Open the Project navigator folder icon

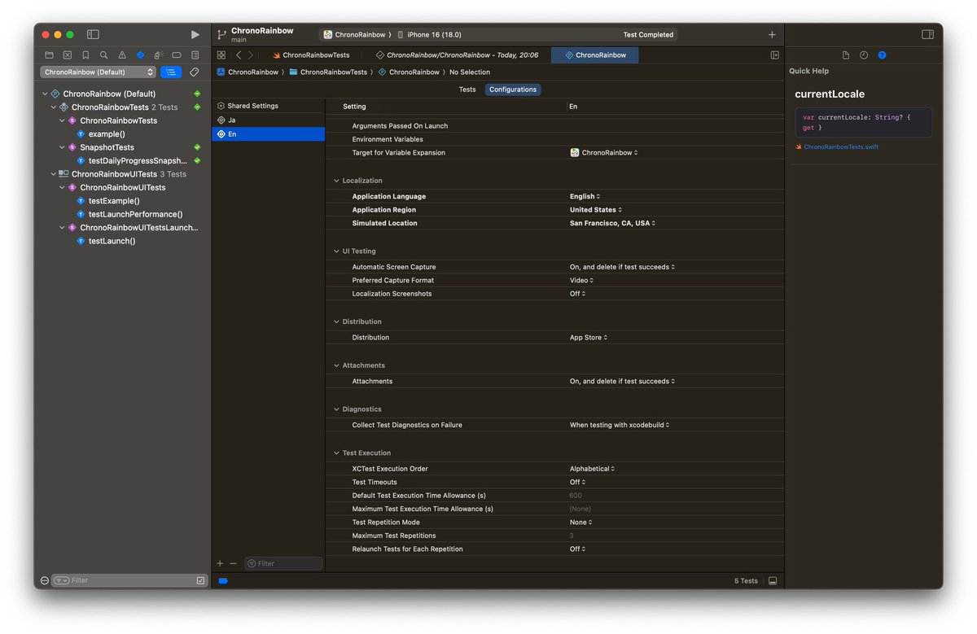click(x=49, y=55)
